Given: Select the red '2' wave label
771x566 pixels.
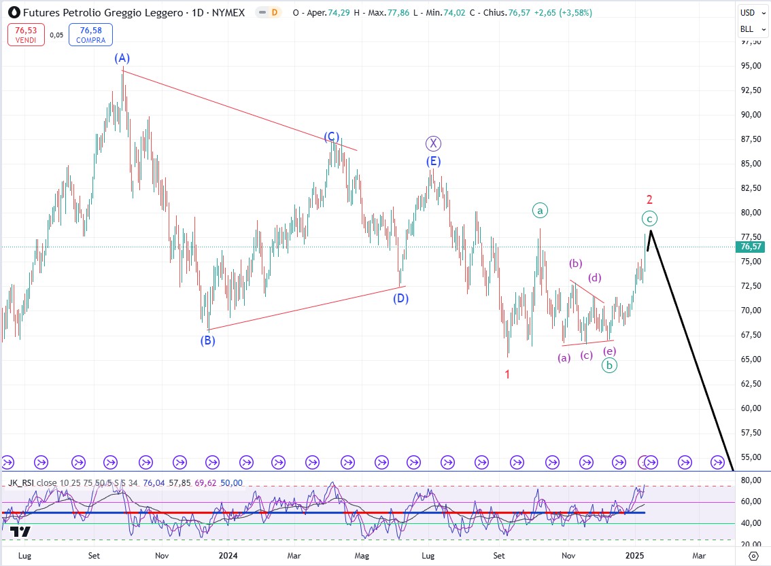Looking at the screenshot, I should point(649,200).
